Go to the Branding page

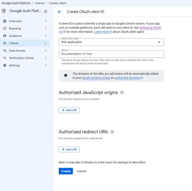pyautogui.click(x=25, y=29)
